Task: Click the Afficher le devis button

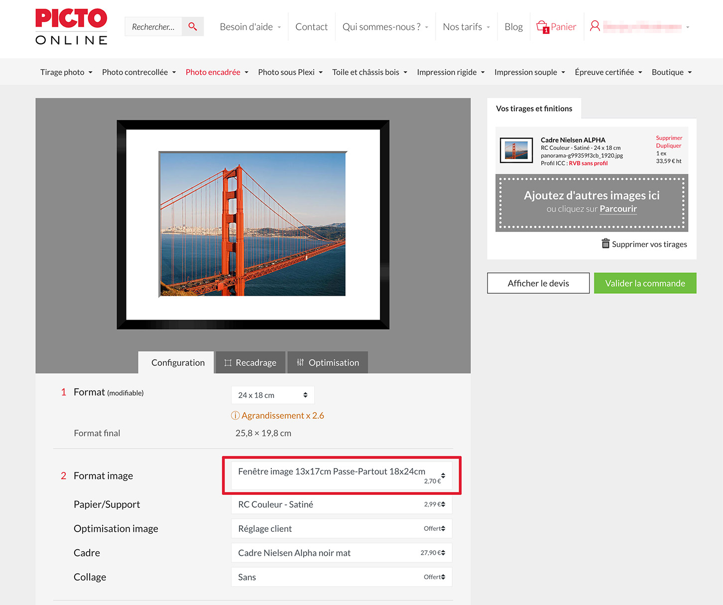Action: [538, 283]
